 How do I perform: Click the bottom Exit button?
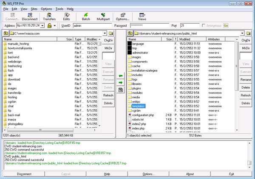232,174
